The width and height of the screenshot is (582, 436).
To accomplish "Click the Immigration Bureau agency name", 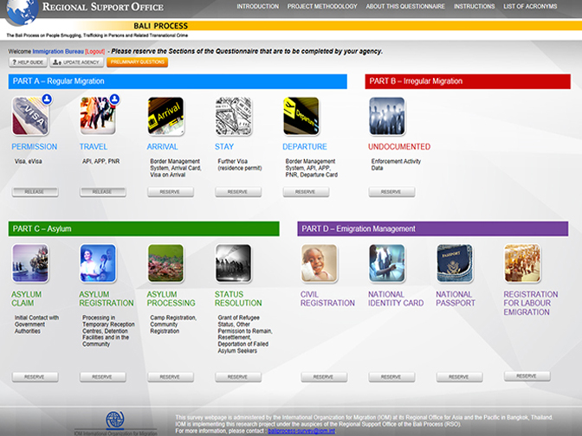I will [x=58, y=52].
